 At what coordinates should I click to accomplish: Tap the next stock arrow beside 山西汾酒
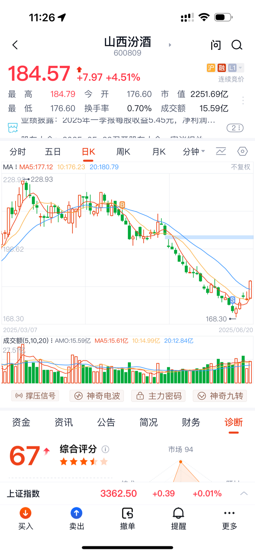pyautogui.click(x=170, y=45)
